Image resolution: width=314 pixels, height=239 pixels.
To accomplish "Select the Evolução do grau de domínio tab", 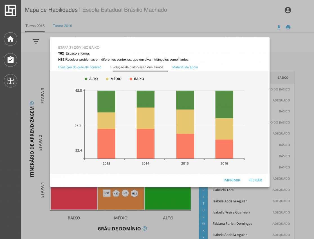I will pos(80,67).
